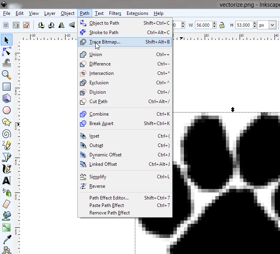Choose Break Apart entry

click(125, 123)
